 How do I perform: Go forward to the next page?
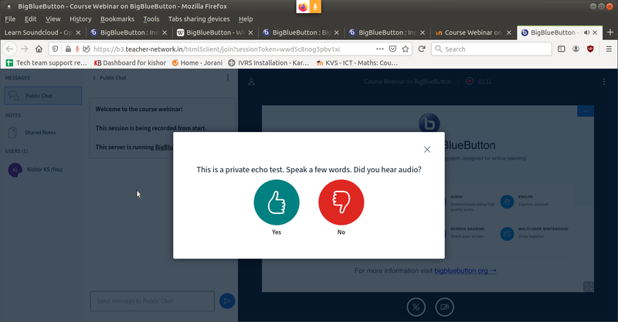(x=25, y=49)
